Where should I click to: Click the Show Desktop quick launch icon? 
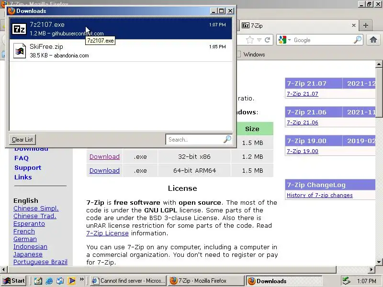coord(38,281)
